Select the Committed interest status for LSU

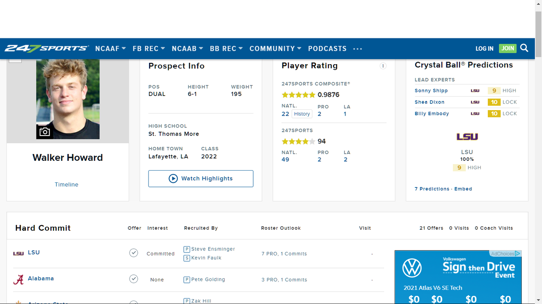(x=160, y=254)
